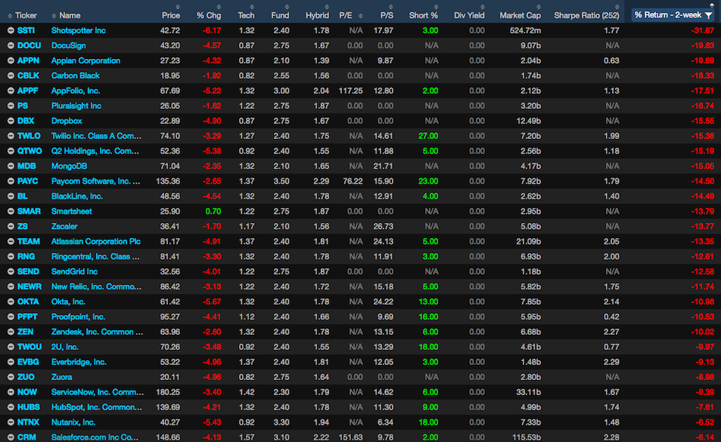Click the minus icon next to SEND
This screenshot has height=442, width=721.
click(11, 272)
